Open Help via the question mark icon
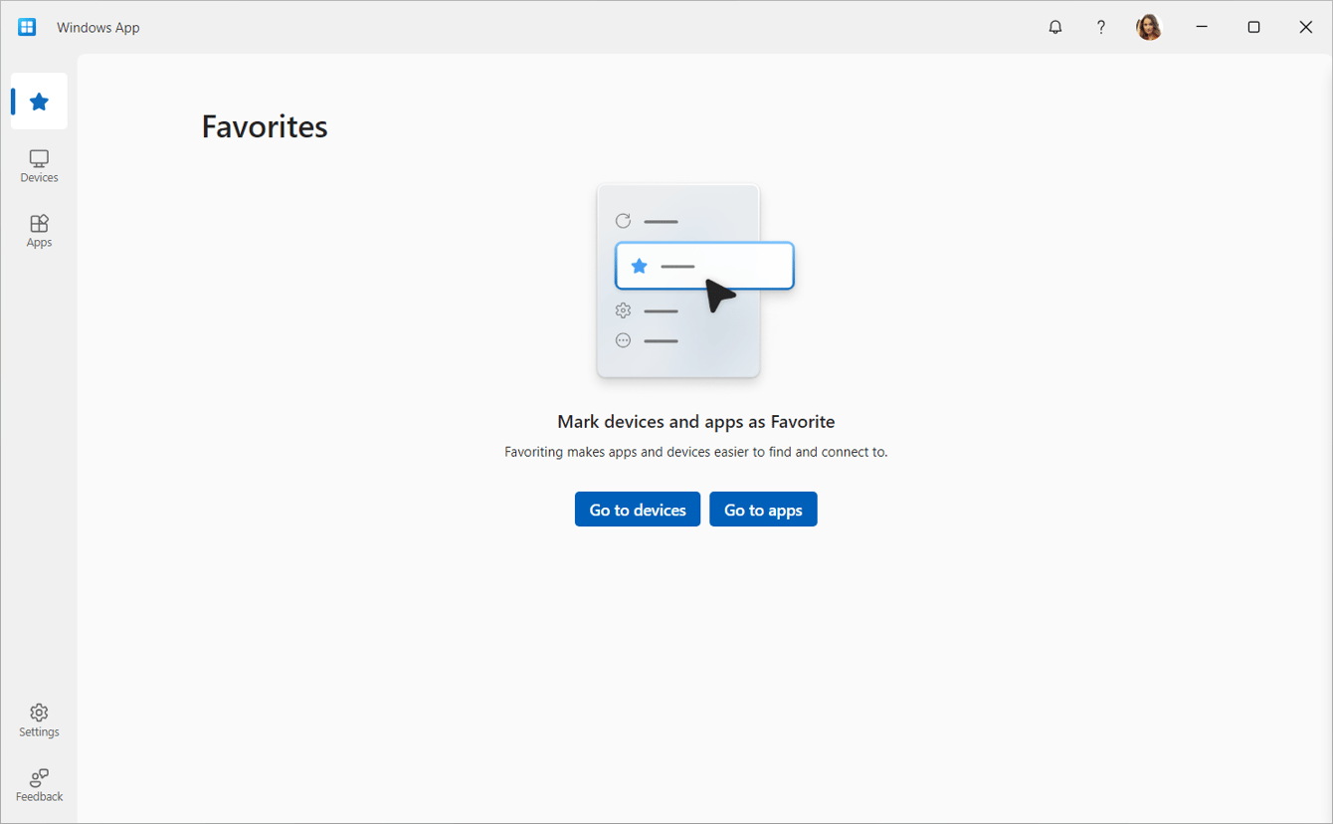This screenshot has height=824, width=1333. coord(1101,27)
